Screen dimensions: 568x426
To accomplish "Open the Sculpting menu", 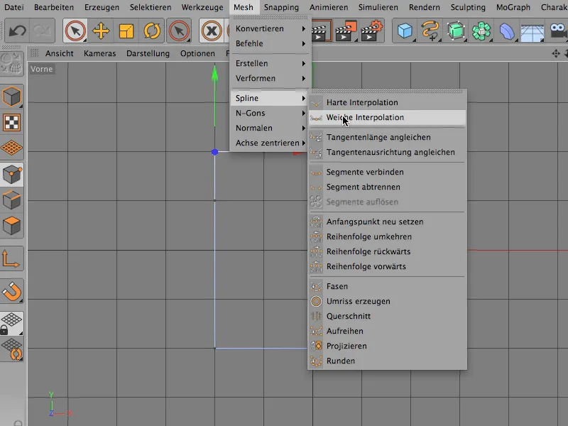I will [468, 7].
